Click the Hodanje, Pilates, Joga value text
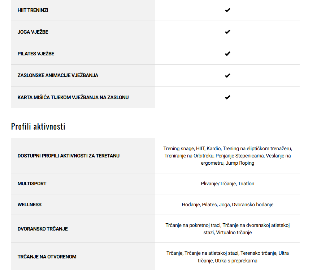This screenshot has width=317, height=270. (x=227, y=204)
